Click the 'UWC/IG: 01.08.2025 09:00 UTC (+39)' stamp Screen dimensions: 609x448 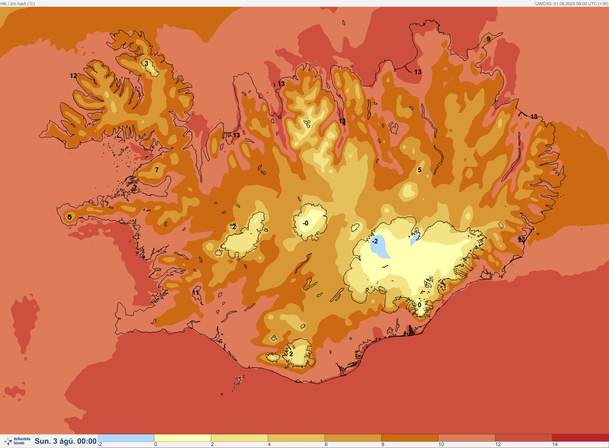pos(571,3)
